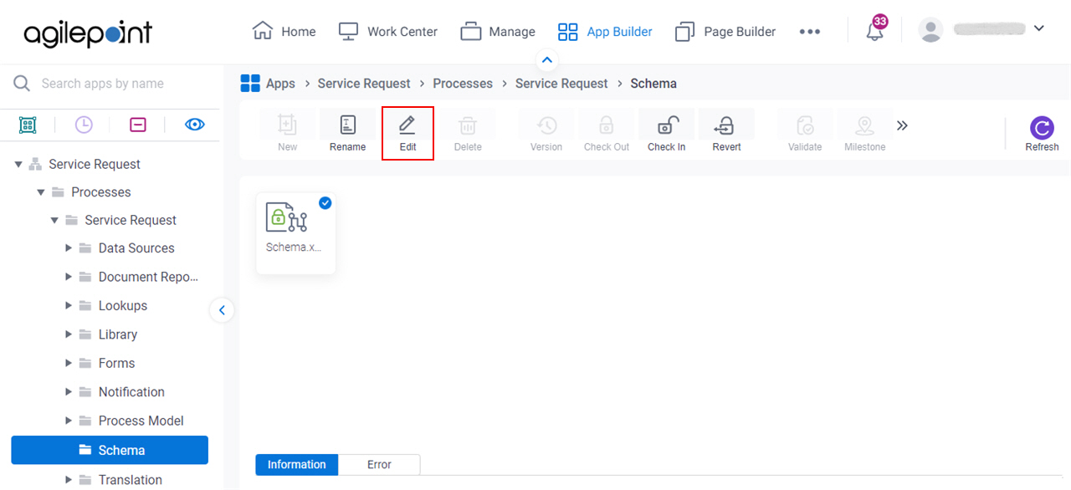Click the Rename toolbar icon
Image resolution: width=1071 pixels, height=490 pixels.
click(347, 125)
